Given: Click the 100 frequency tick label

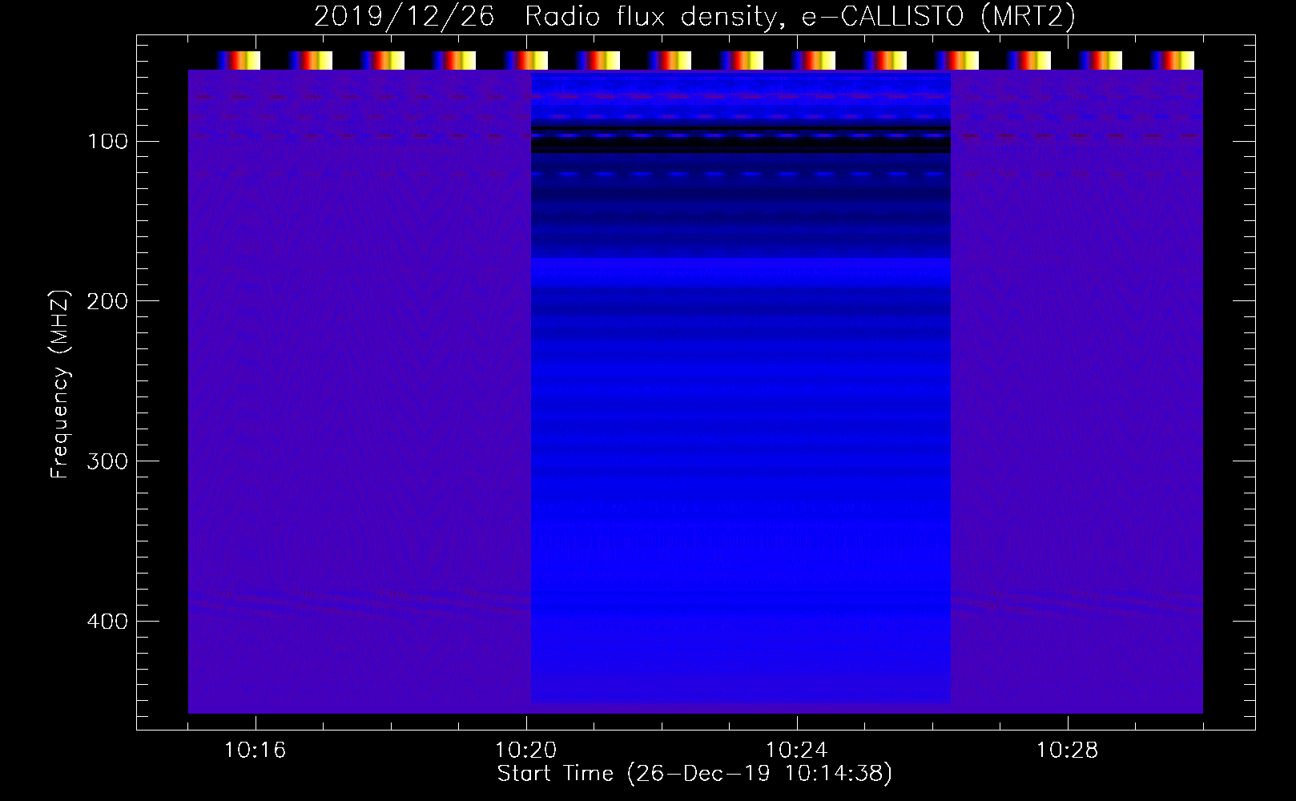Looking at the screenshot, I should point(108,142).
